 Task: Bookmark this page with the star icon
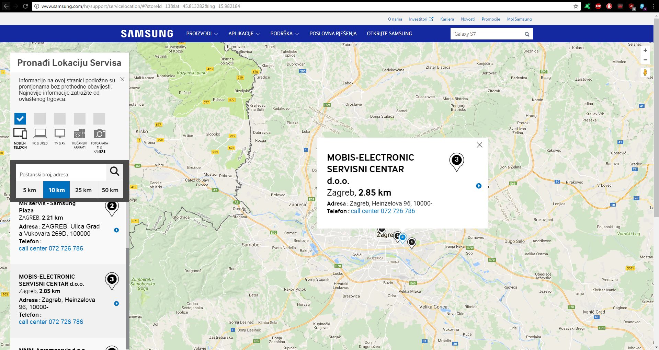point(576,6)
